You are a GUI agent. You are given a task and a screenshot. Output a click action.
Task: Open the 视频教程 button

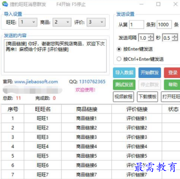tap(123, 97)
